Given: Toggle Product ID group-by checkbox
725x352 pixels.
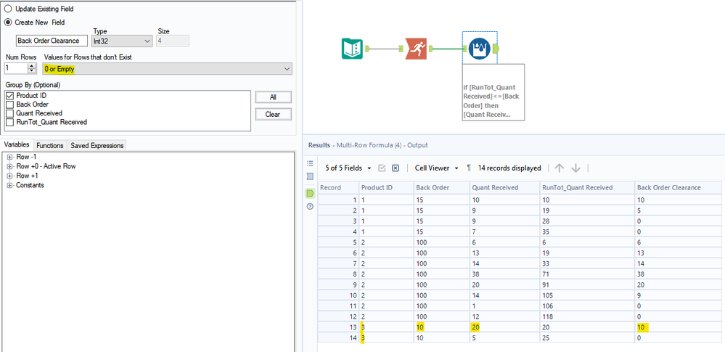Looking at the screenshot, I should pyautogui.click(x=10, y=95).
